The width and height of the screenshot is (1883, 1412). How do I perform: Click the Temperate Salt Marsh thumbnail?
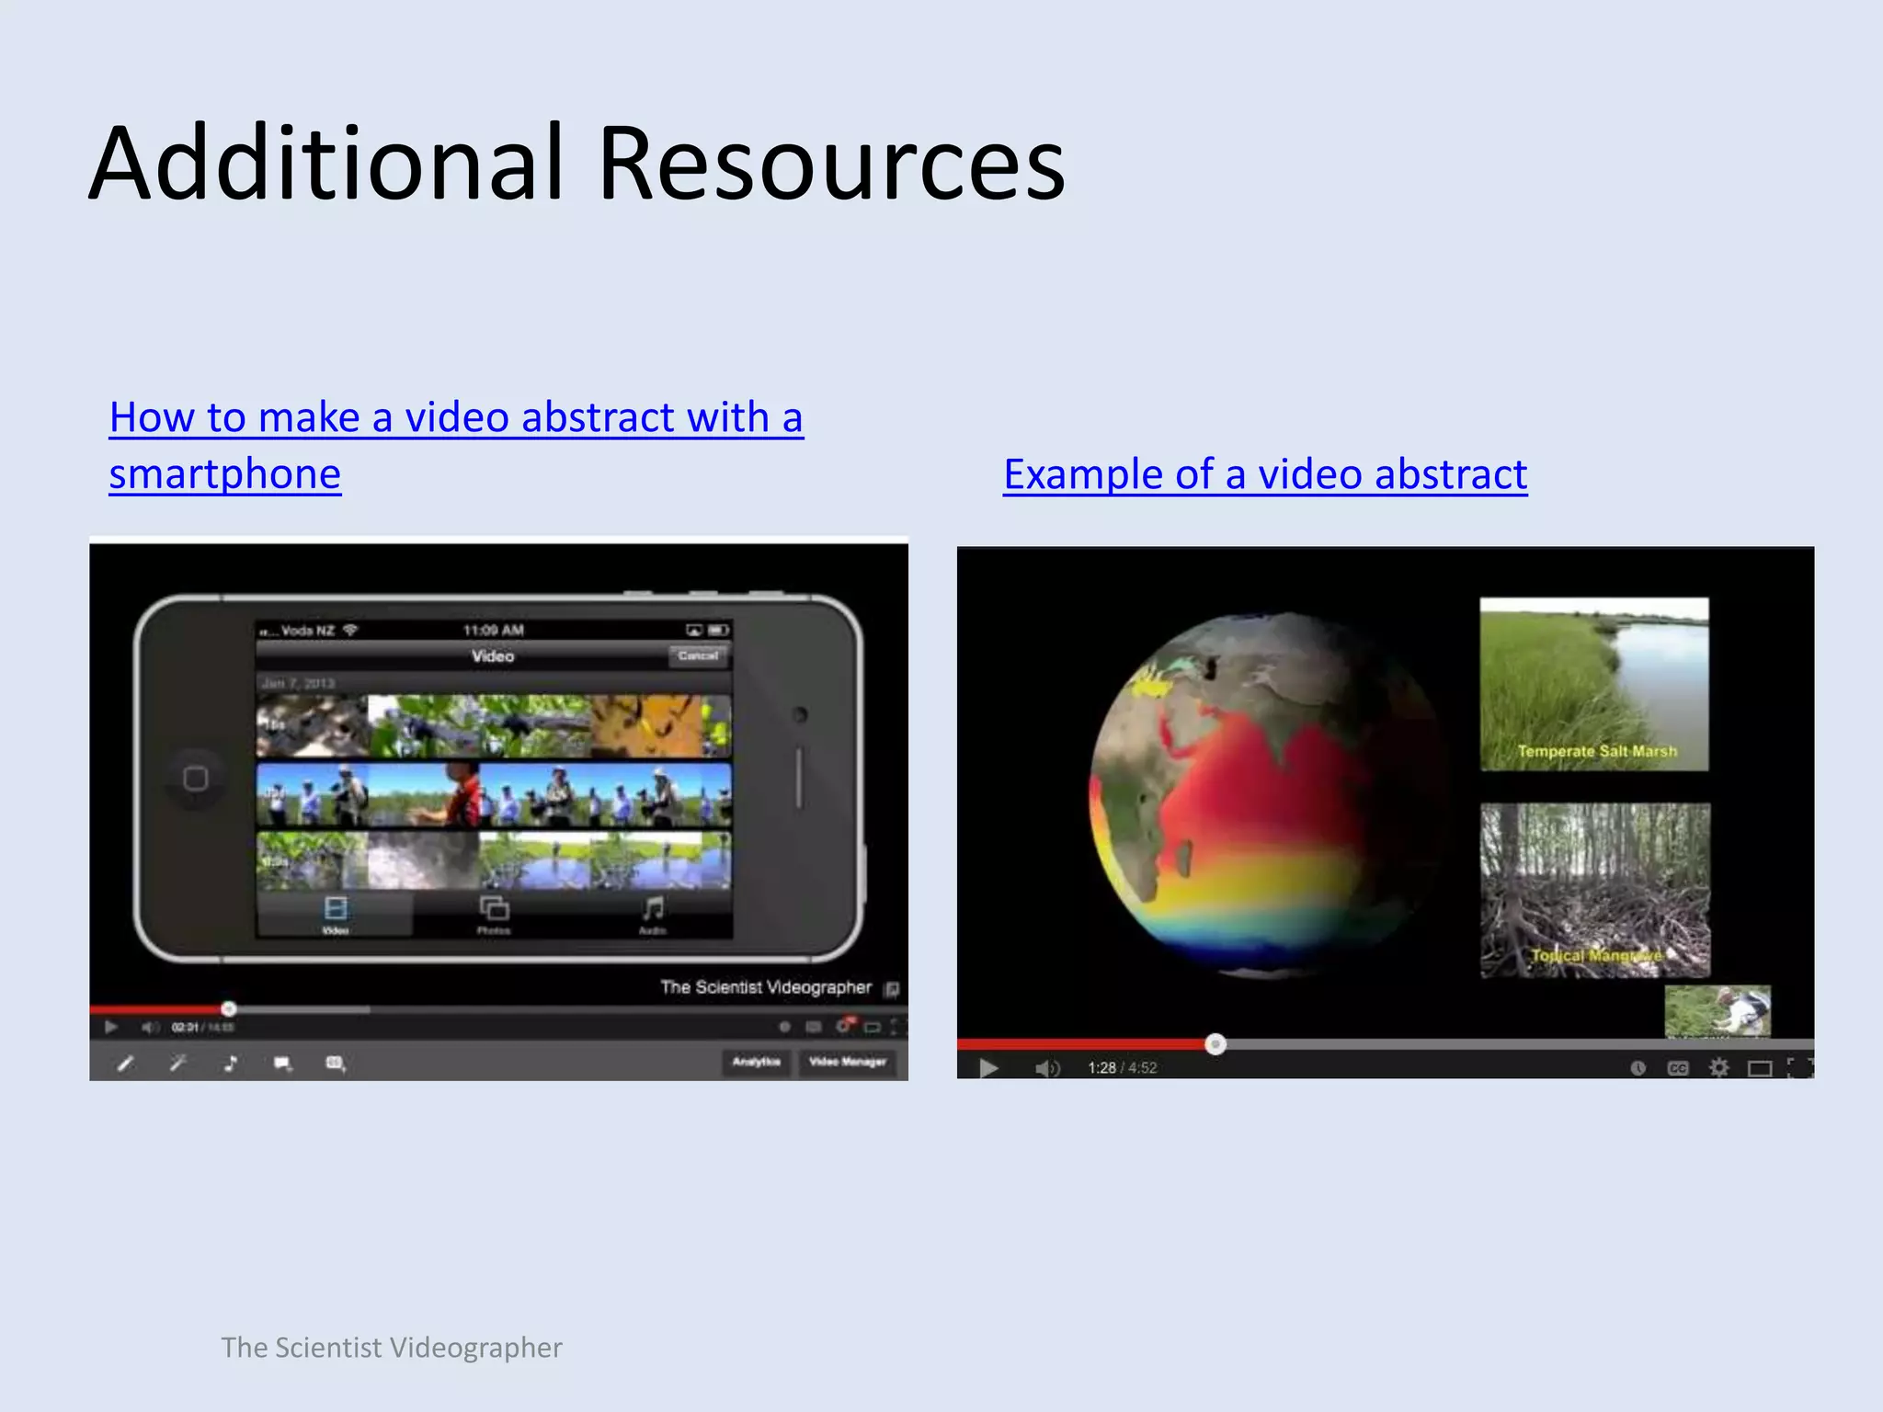tap(1593, 684)
